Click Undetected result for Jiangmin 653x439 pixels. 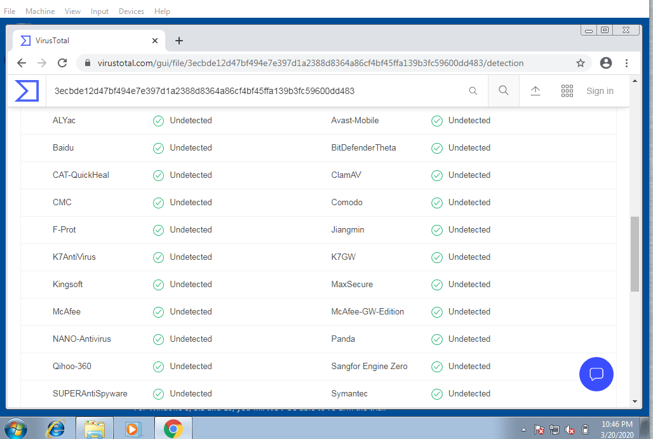click(x=469, y=229)
